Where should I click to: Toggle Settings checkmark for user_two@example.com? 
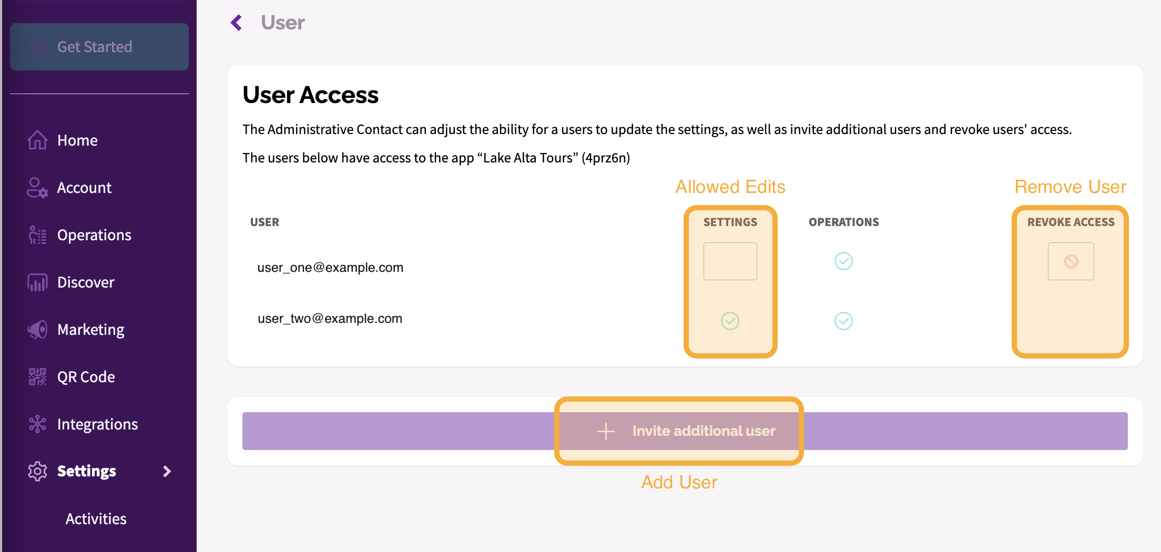tap(730, 321)
